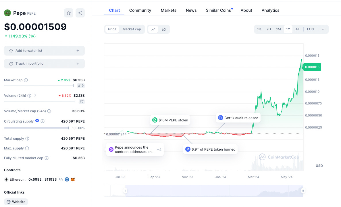Set chart range to 1D

coord(259,29)
